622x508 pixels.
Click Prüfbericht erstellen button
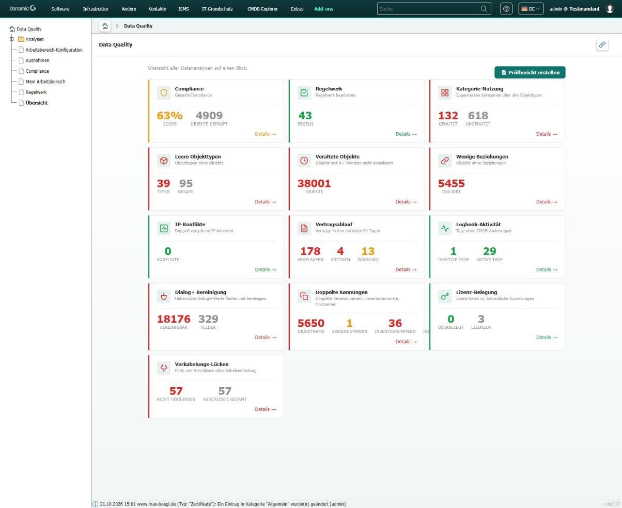(x=530, y=72)
